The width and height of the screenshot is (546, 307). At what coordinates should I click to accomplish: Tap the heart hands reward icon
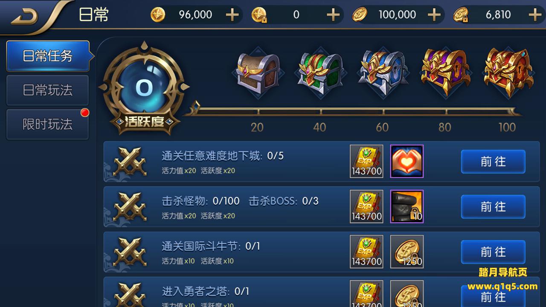click(x=407, y=161)
